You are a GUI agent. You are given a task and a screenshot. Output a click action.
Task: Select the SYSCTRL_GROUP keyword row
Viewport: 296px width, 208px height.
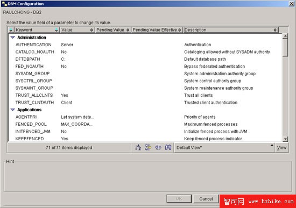(33, 81)
